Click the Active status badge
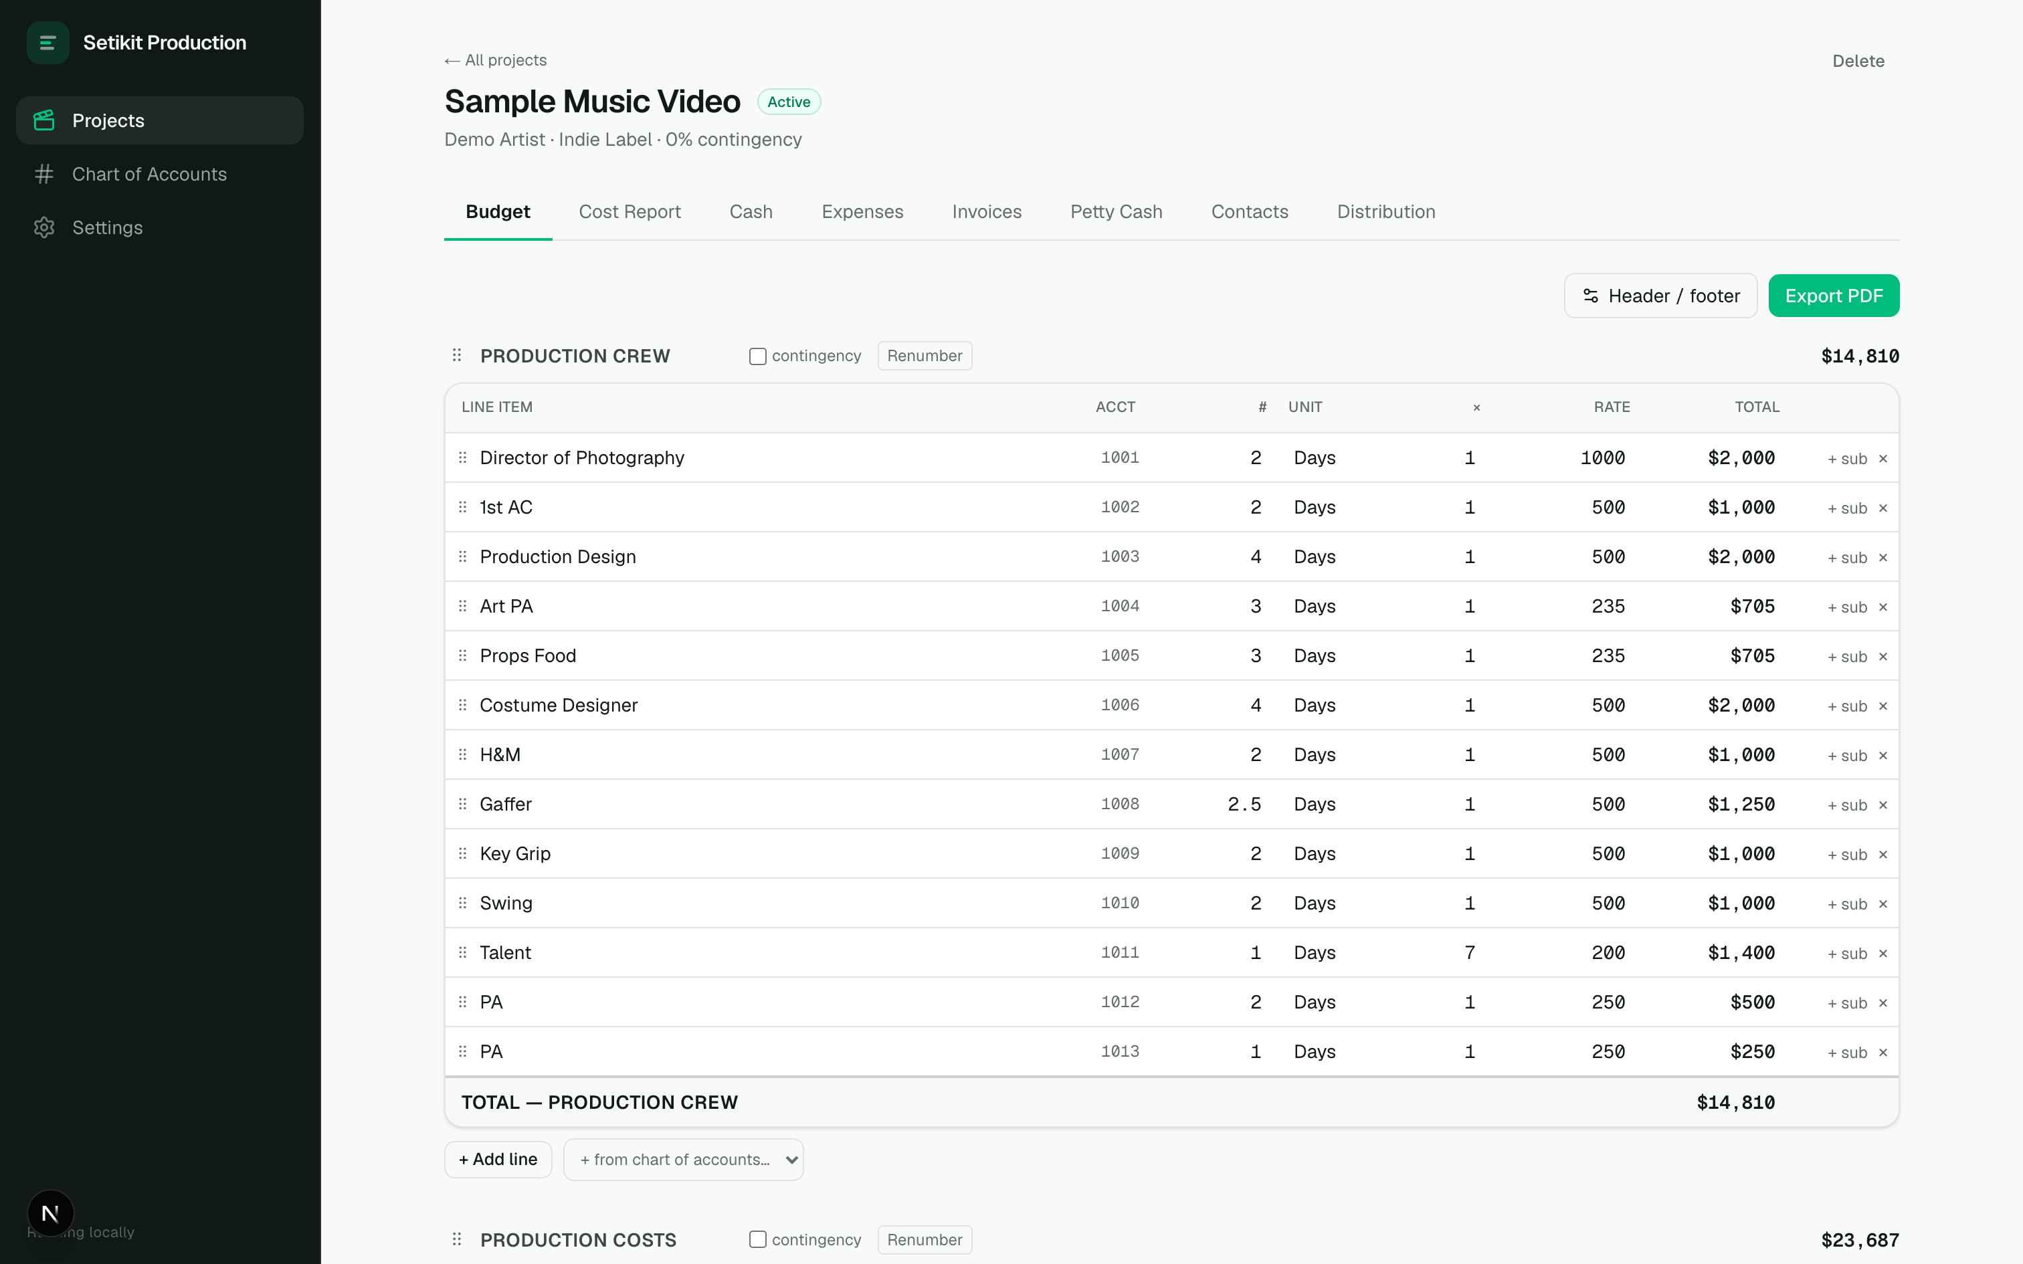This screenshot has height=1264, width=2023. pyautogui.click(x=788, y=102)
